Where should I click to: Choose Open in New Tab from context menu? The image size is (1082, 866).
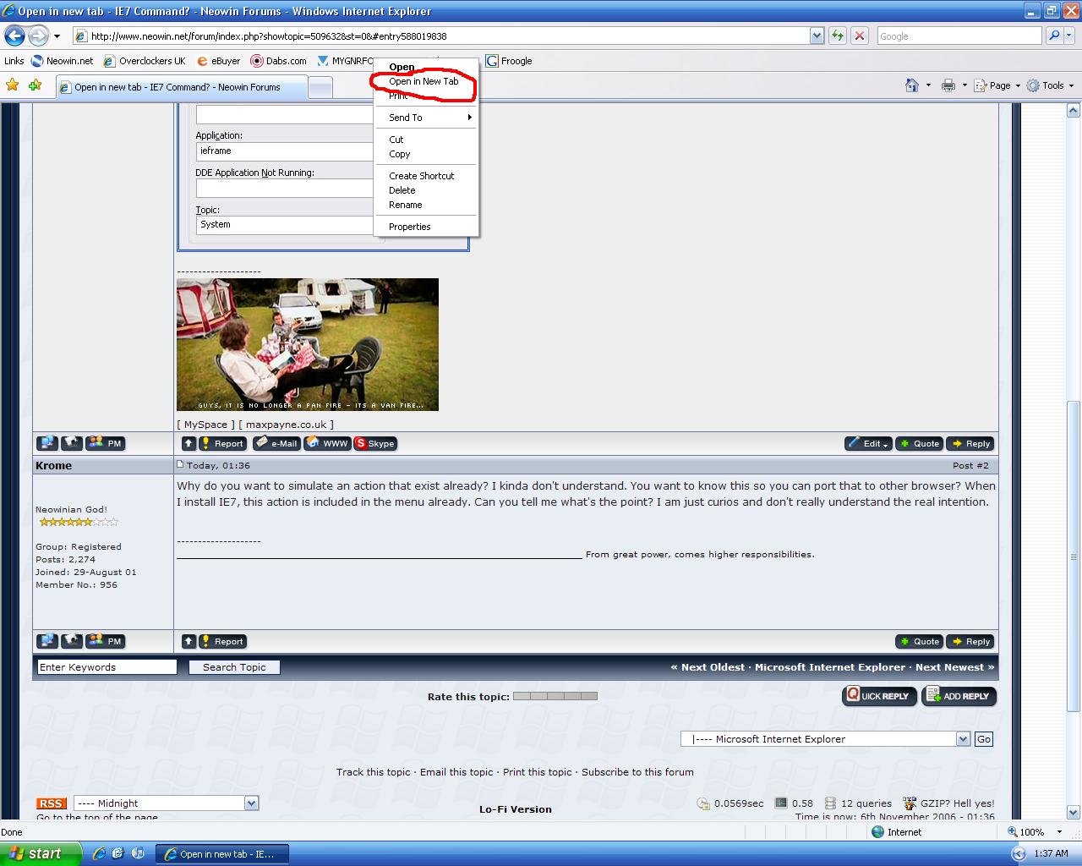424,81
